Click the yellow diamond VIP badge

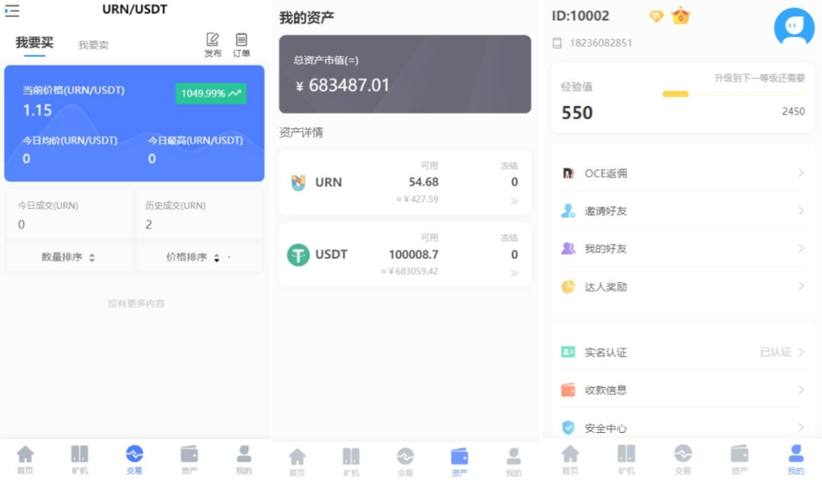(656, 16)
